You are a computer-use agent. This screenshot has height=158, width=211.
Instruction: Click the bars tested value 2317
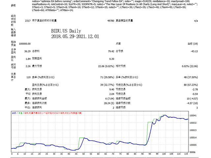click(28, 21)
